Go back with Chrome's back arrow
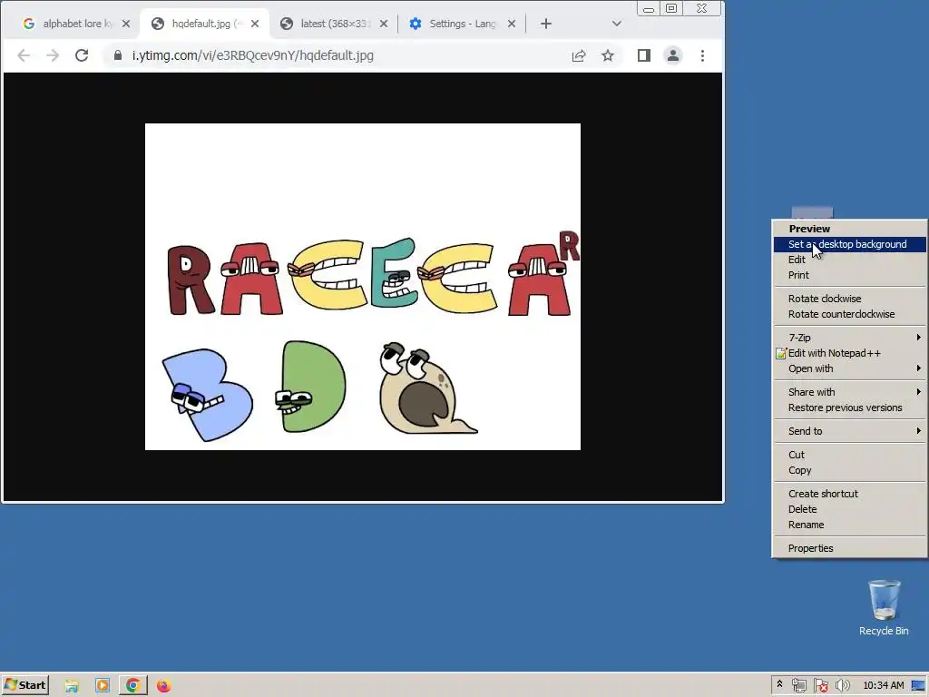 tap(24, 55)
